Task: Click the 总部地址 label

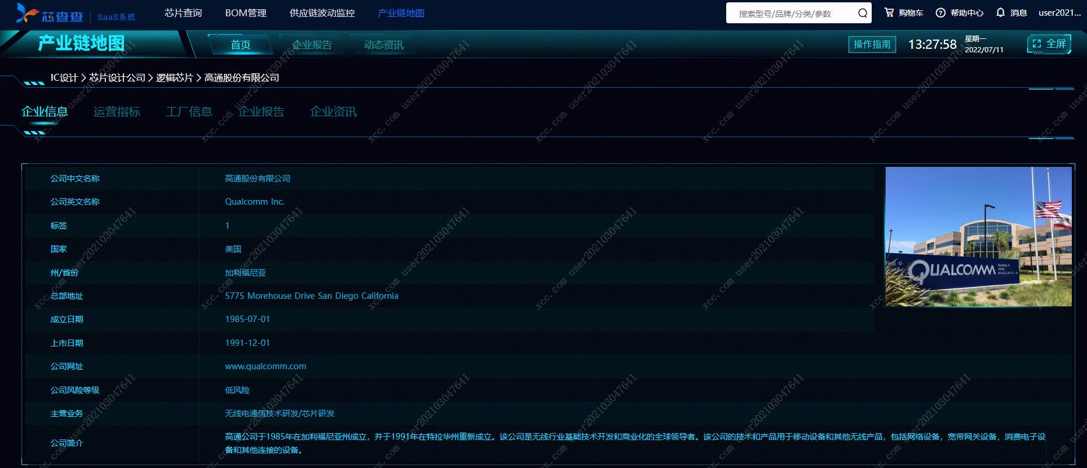Action: (x=67, y=296)
